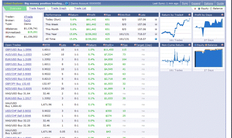Select the chart period icon on This Year row

tap(156, 34)
